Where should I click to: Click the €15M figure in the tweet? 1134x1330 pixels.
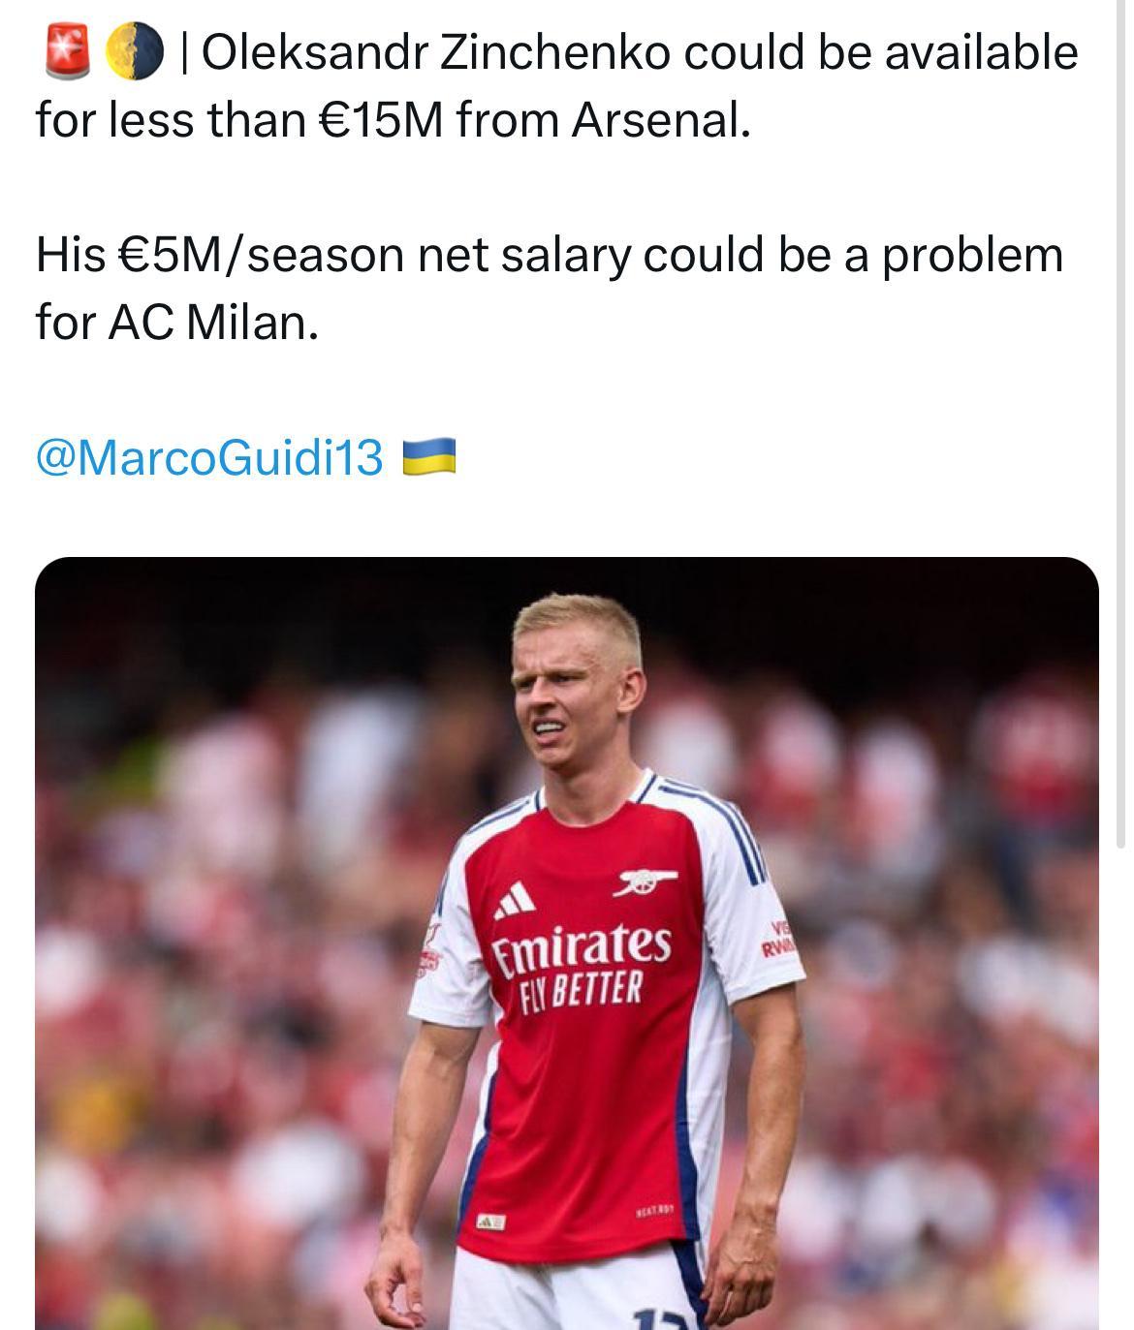(x=380, y=120)
